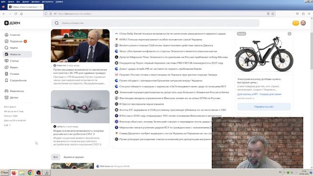Click Скидка для своих ad link

[270, 94]
